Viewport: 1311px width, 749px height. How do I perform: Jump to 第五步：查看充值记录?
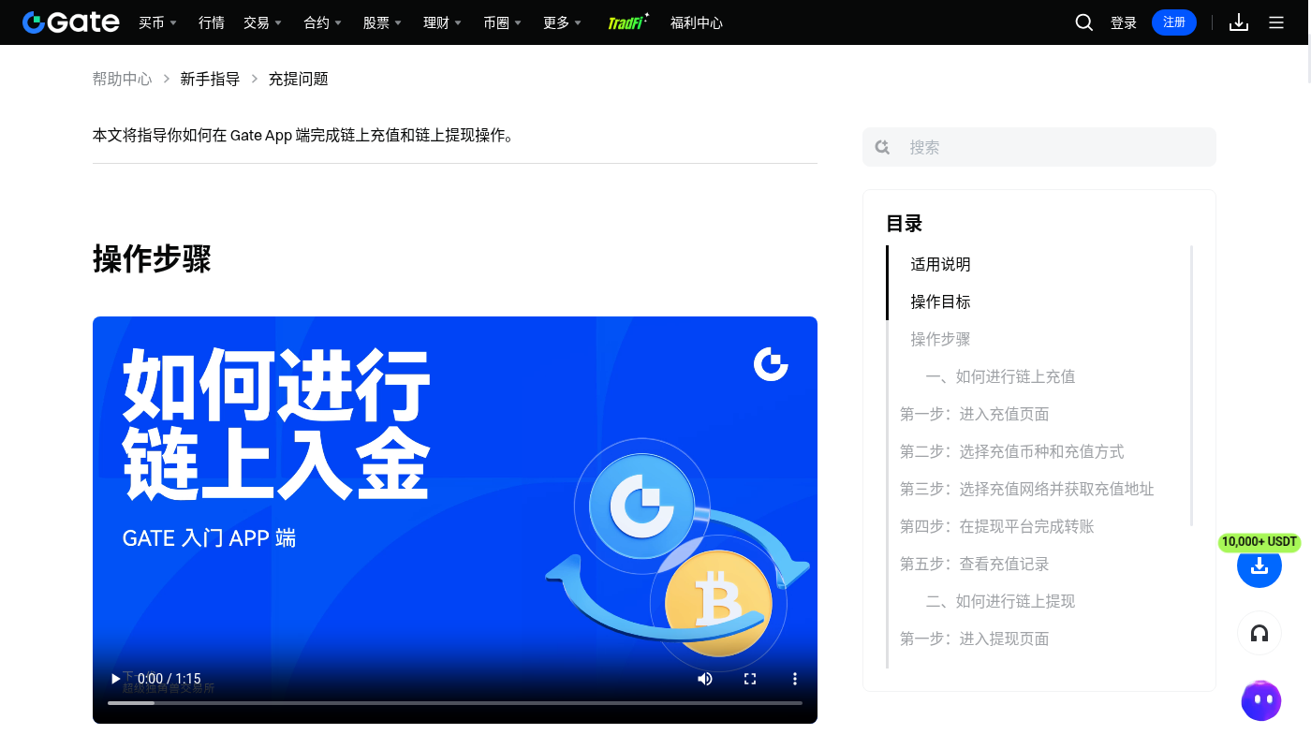(975, 564)
